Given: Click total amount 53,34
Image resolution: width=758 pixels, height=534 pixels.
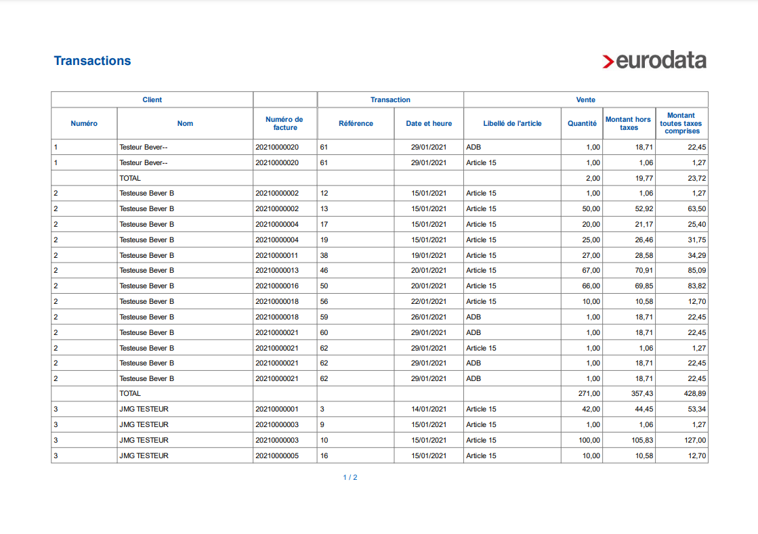Looking at the screenshot, I should 696,409.
